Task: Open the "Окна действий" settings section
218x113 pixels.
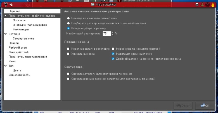Action: click(18, 52)
